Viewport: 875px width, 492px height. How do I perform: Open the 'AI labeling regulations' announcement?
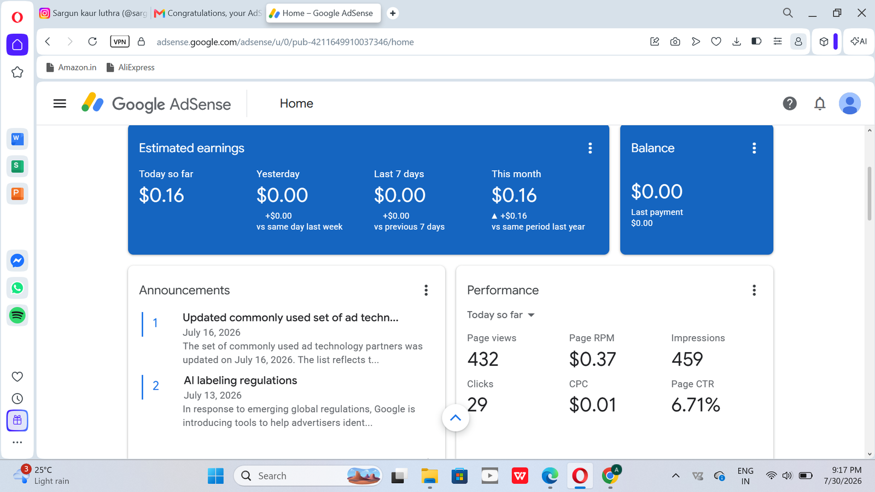pos(241,380)
